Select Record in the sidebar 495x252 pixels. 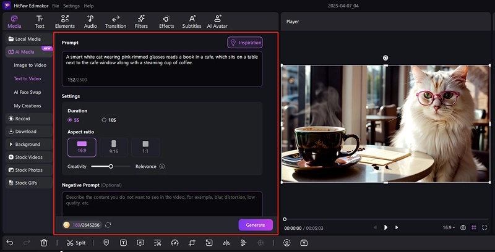28,119
